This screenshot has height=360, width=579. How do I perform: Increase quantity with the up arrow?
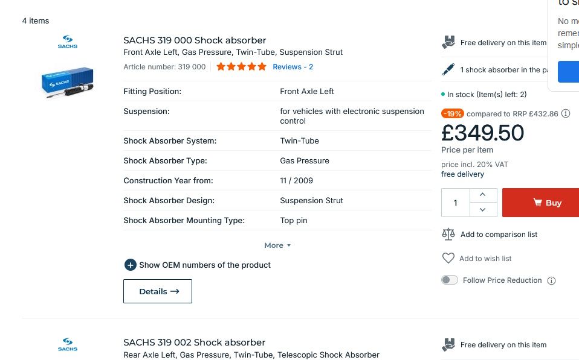click(x=483, y=195)
